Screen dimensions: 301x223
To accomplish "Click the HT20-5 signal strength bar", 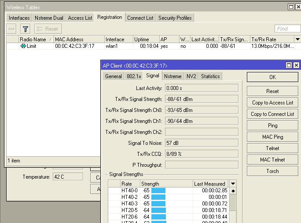I will tap(158, 210).
